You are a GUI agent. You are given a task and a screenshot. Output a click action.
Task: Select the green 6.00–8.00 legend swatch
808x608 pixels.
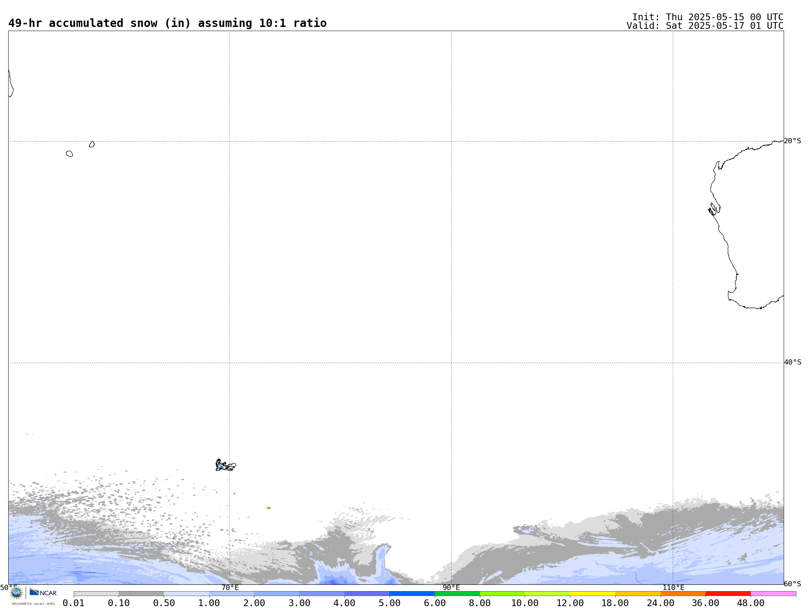pos(457,594)
